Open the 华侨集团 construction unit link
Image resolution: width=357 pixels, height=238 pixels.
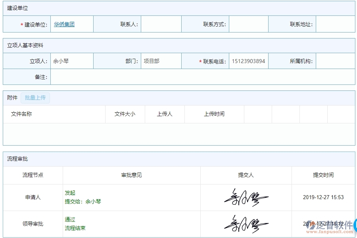tap(64, 24)
